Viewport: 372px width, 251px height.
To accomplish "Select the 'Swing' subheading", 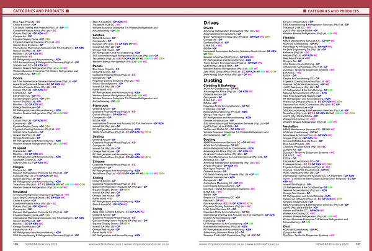I will (97, 209).
